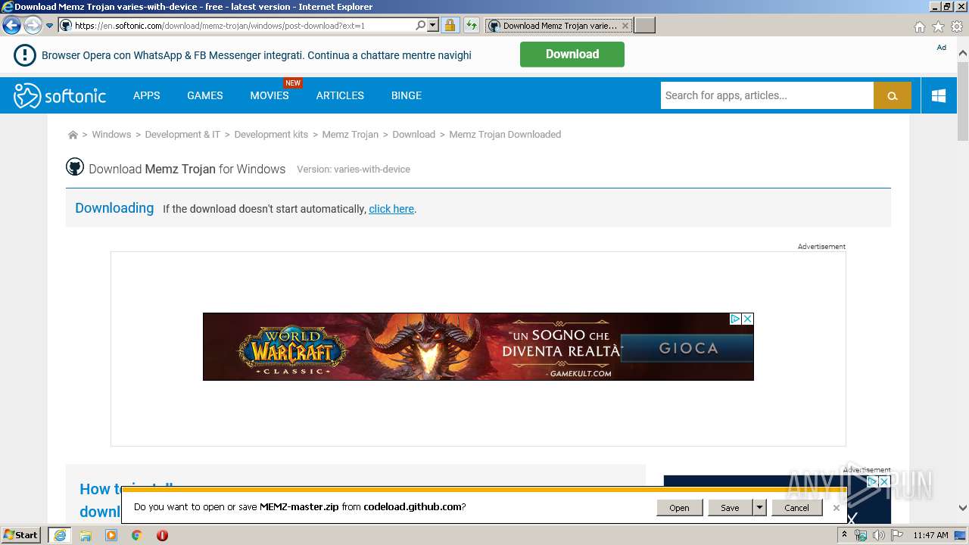
Task: Click the Search for apps input field
Action: coord(767,95)
